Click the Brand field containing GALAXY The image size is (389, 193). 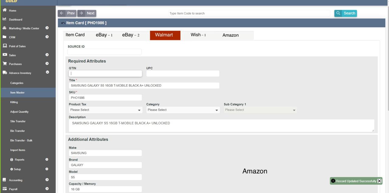(x=105, y=165)
